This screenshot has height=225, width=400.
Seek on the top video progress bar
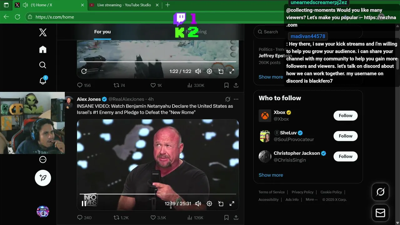coord(158,62)
